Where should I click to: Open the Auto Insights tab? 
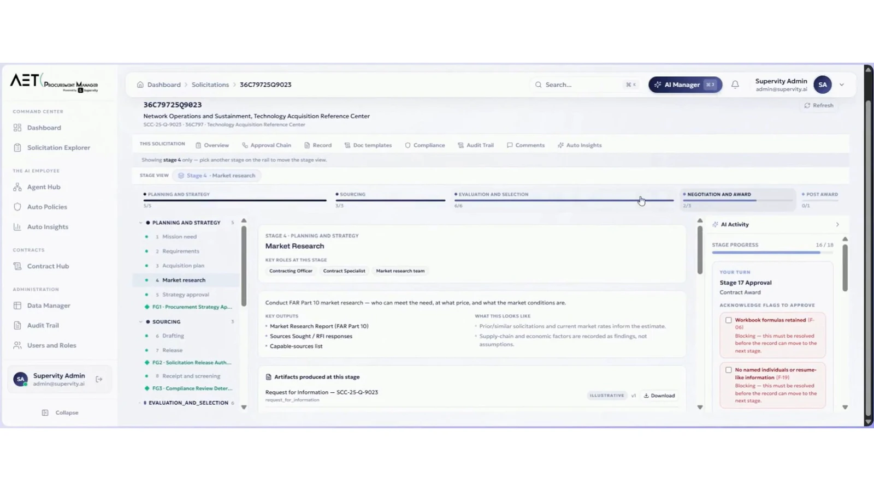click(579, 145)
